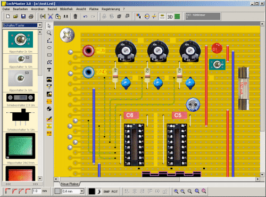Screen dimensions: 266x197
Task: Toggle the BMP option button
Action: click(106, 192)
